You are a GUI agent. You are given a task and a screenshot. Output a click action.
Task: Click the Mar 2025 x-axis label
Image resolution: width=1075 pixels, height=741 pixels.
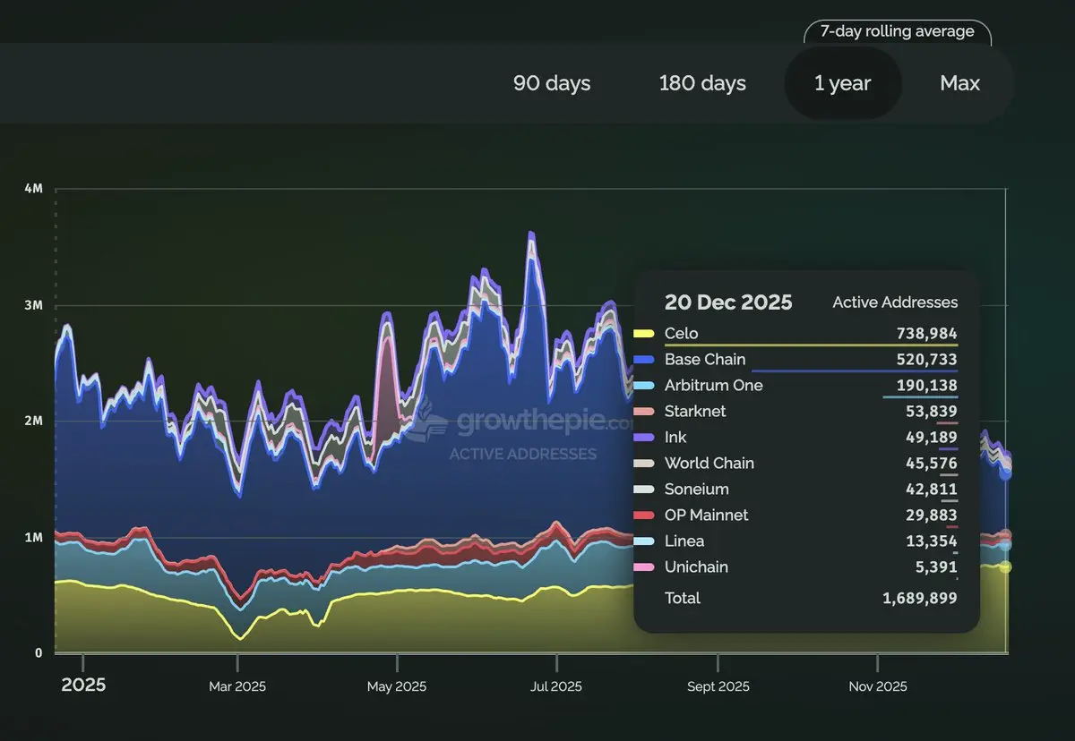pyautogui.click(x=237, y=686)
